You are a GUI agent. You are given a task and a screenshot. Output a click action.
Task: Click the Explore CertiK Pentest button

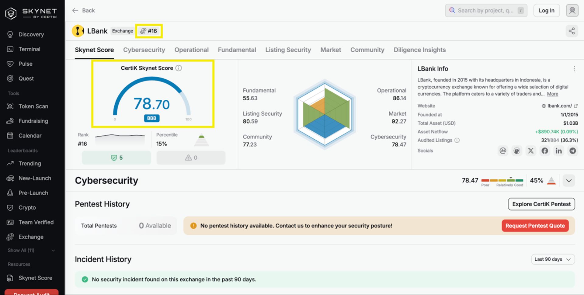(x=541, y=204)
